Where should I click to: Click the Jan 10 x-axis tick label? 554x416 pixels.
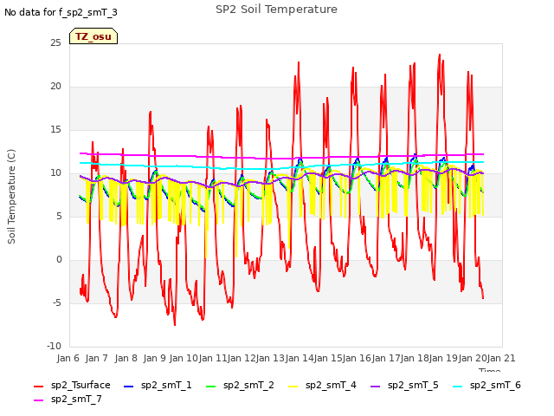(x=184, y=358)
